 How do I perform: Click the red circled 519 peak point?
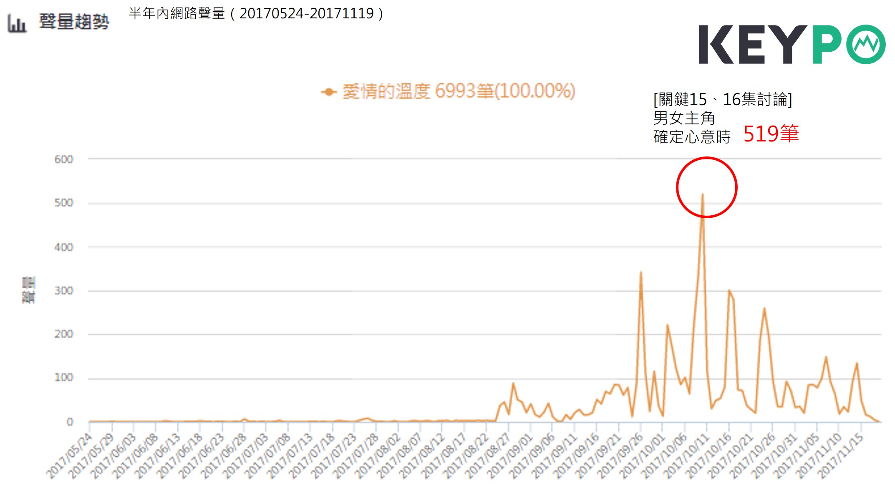point(703,194)
